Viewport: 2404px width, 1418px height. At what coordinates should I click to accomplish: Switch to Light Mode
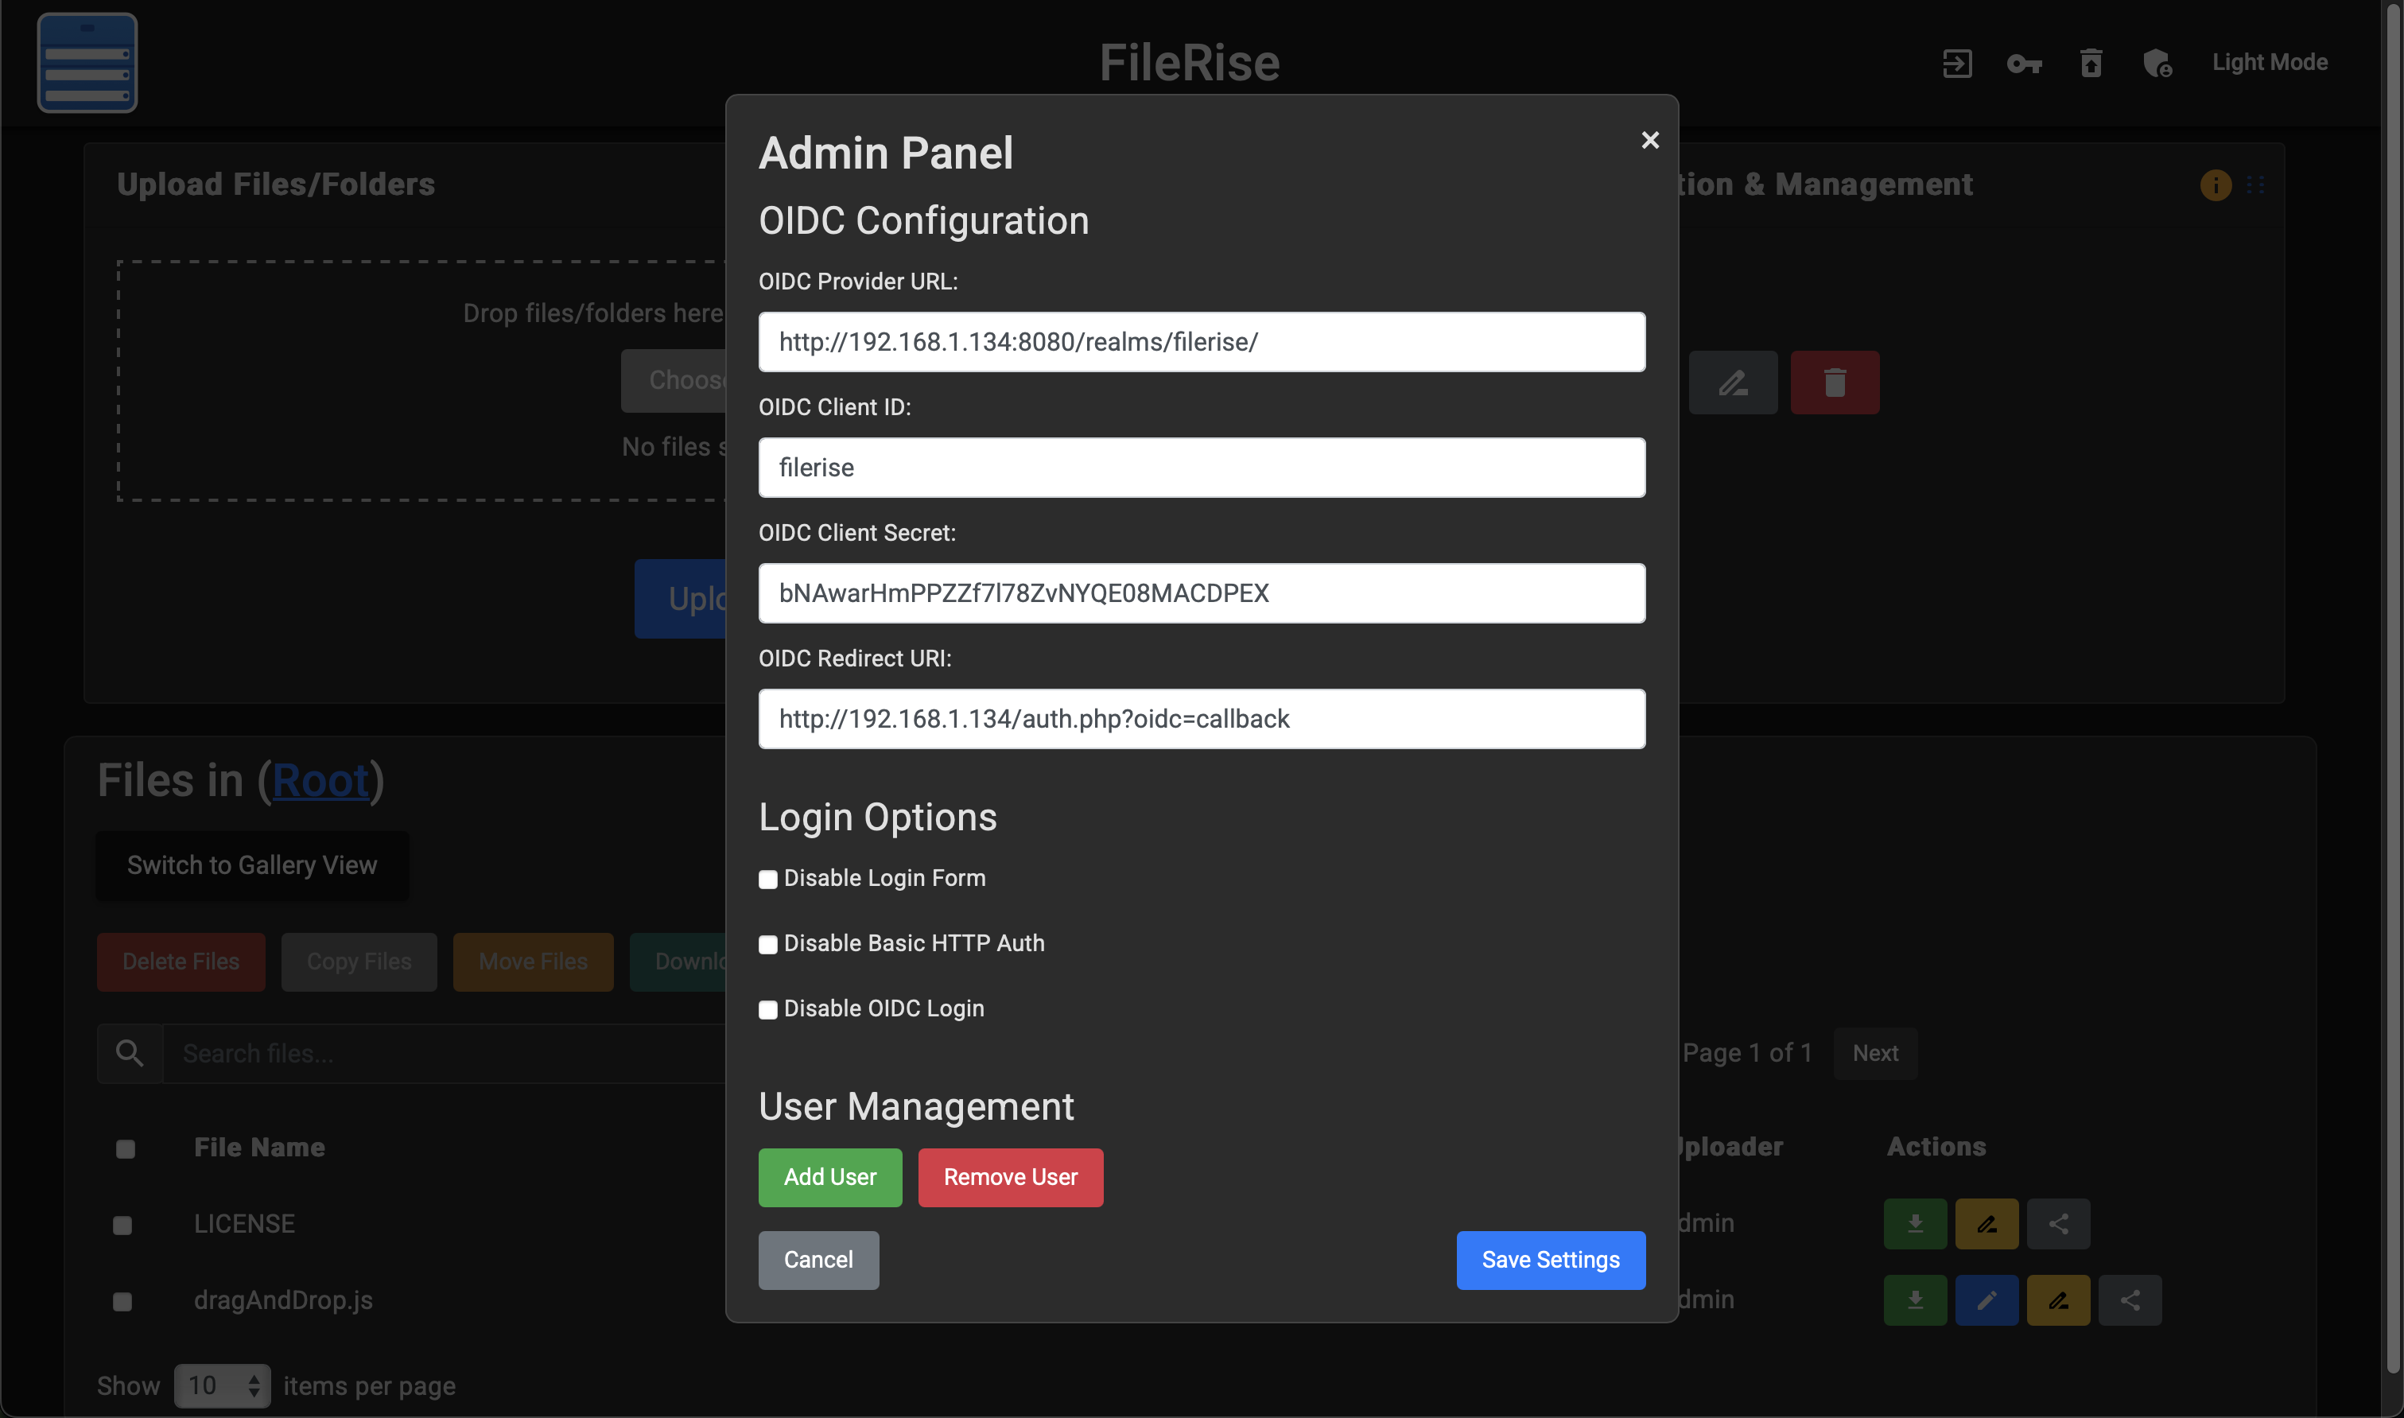click(2270, 63)
